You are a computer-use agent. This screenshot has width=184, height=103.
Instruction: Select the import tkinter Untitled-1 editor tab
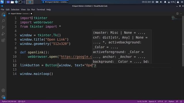[20, 14]
